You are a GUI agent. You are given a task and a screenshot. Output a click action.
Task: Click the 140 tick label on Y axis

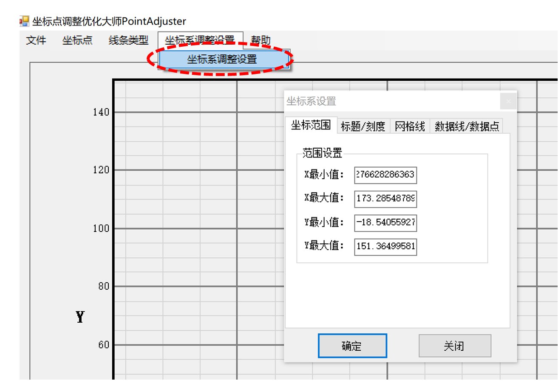(101, 112)
